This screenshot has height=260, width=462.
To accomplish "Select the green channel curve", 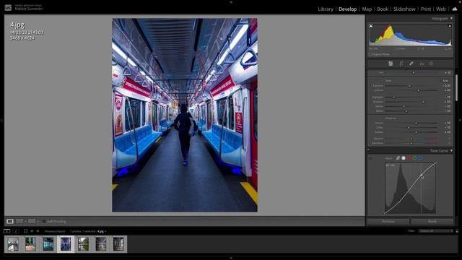I will pos(414,158).
